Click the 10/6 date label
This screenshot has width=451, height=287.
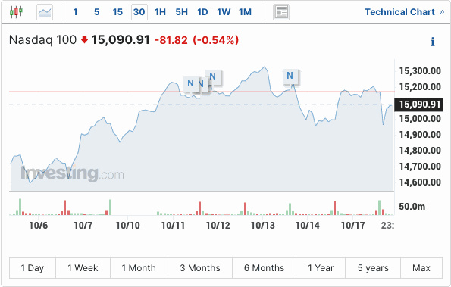click(x=38, y=226)
